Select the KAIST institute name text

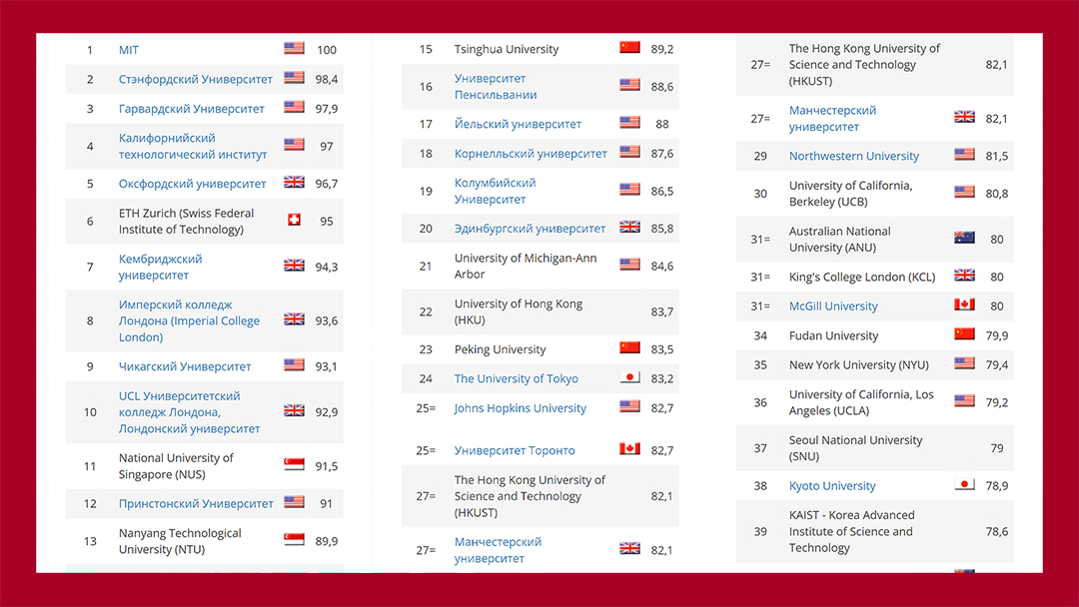852,531
